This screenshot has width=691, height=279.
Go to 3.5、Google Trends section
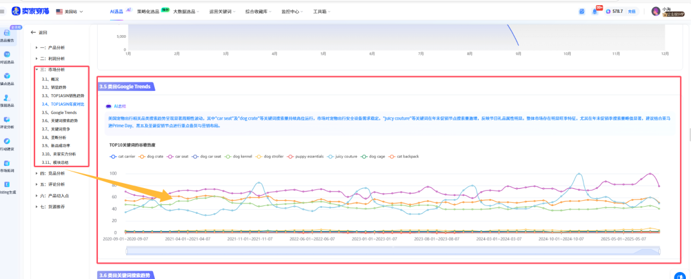(59, 113)
